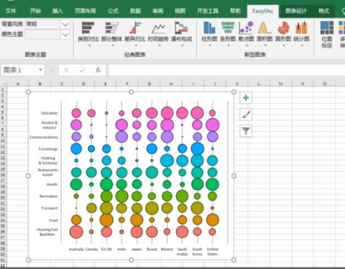Click the chart's top-center resize handle

coord(131,92)
